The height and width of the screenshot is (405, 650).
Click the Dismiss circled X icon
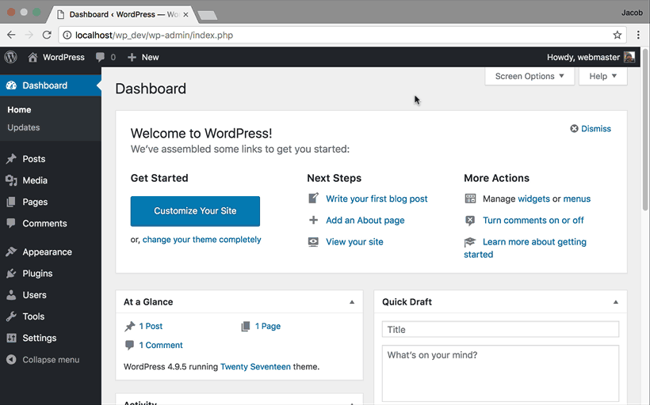(574, 129)
